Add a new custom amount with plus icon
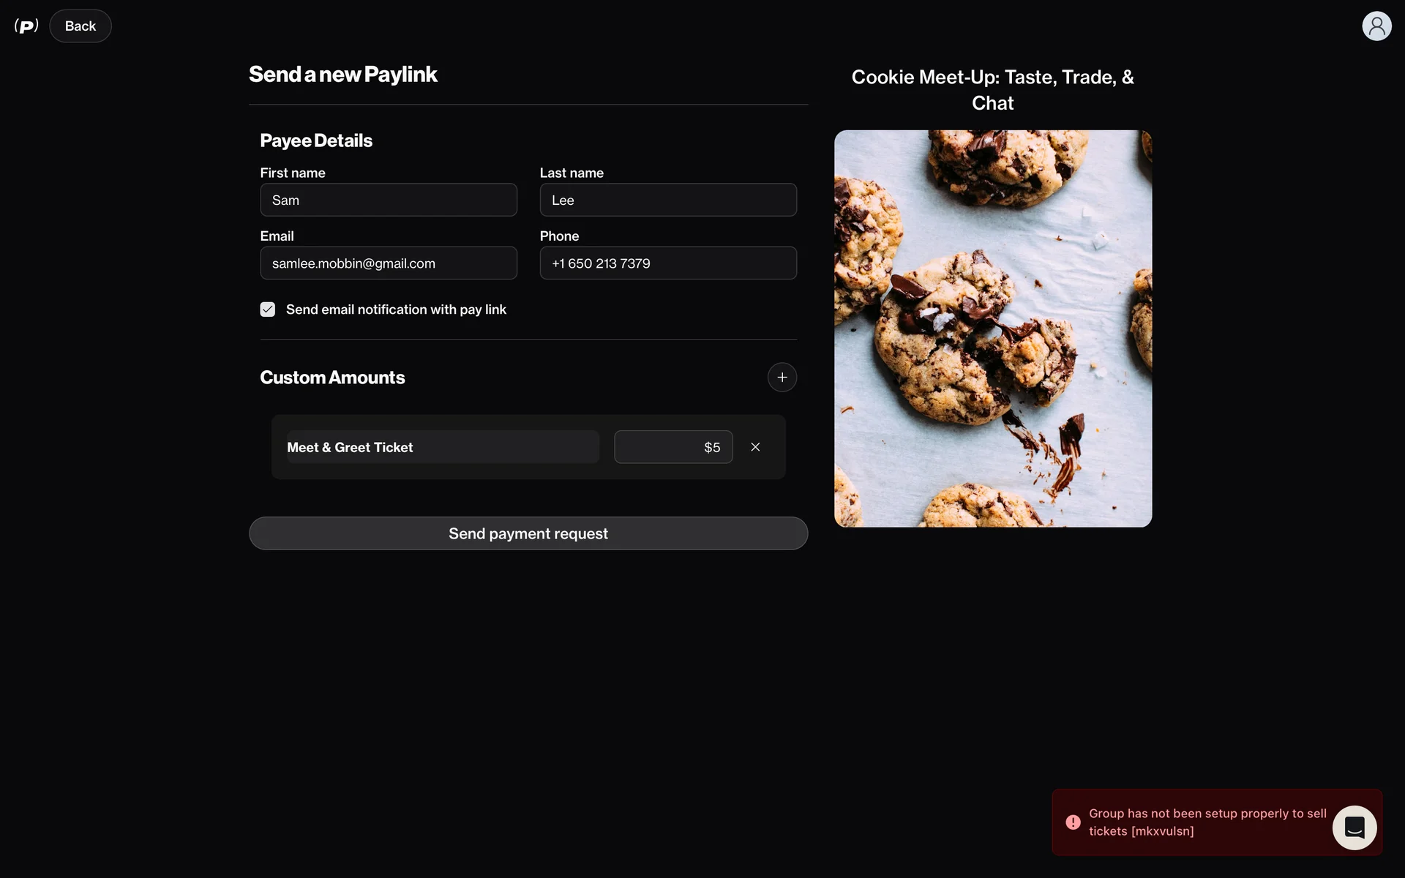Image resolution: width=1405 pixels, height=878 pixels. point(782,378)
